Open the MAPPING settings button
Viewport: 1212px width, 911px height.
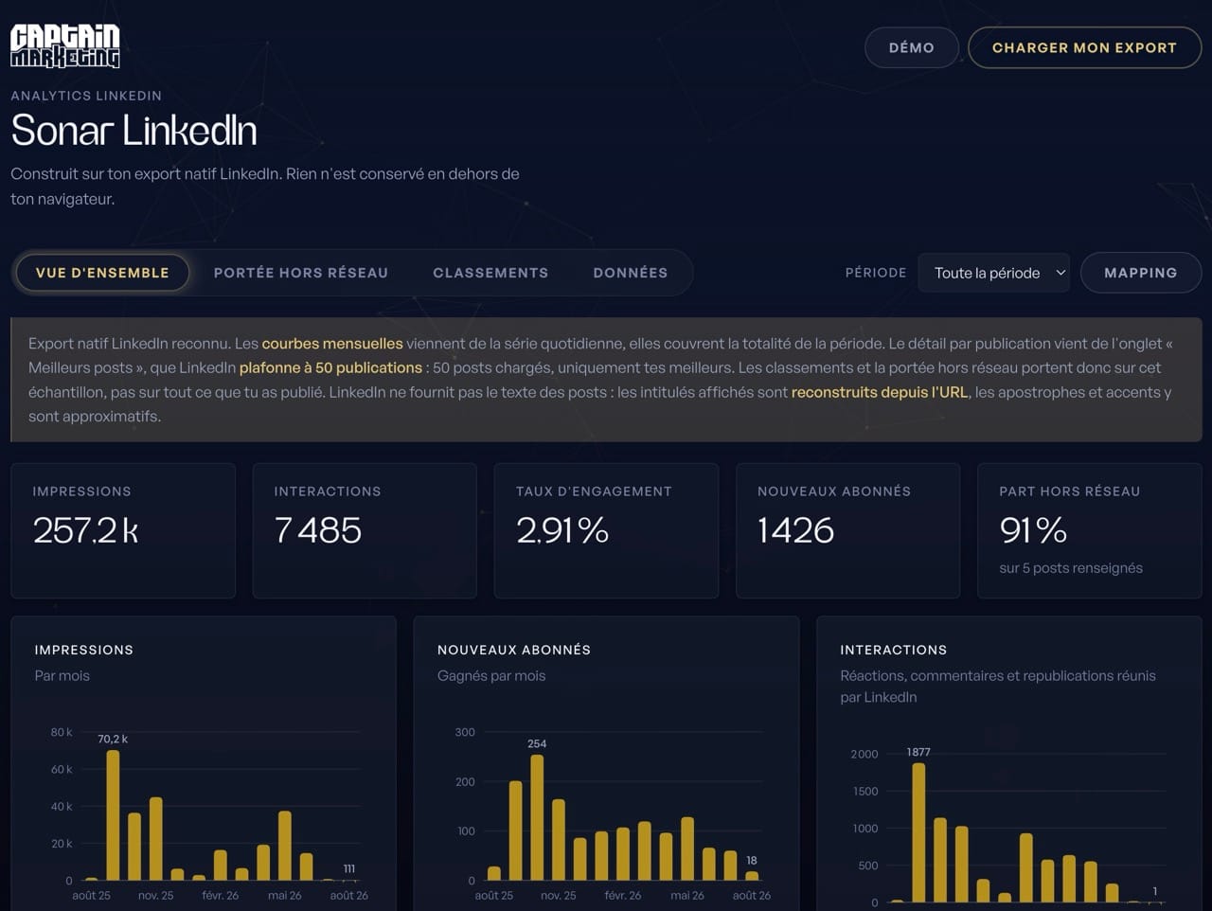click(1140, 273)
